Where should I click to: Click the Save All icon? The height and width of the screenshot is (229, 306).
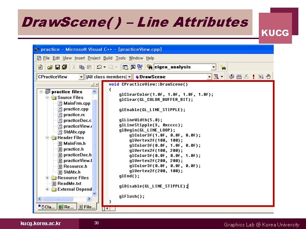[65, 67]
